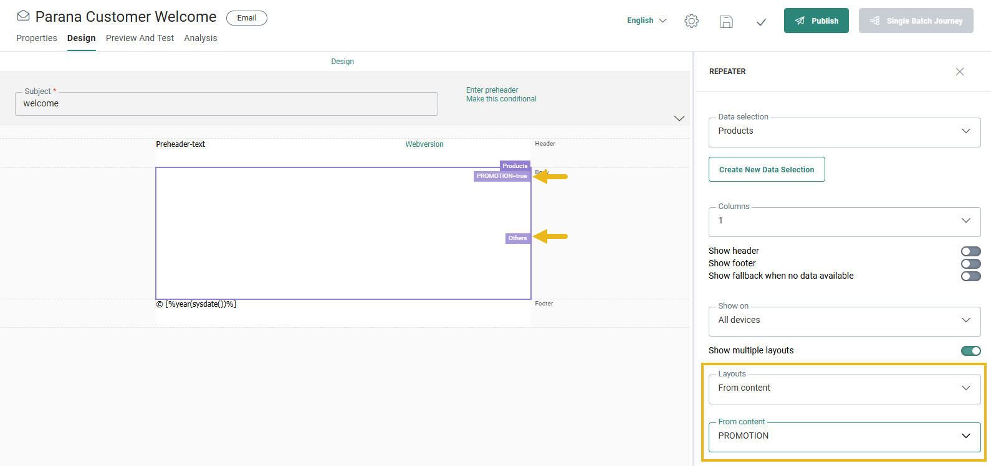Enable the Show header toggle
This screenshot has height=466, width=991.
(970, 251)
